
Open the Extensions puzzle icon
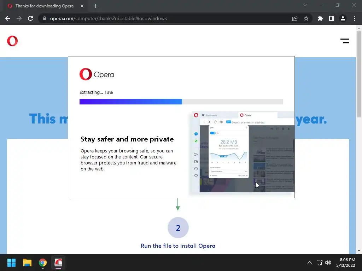pyautogui.click(x=320, y=18)
